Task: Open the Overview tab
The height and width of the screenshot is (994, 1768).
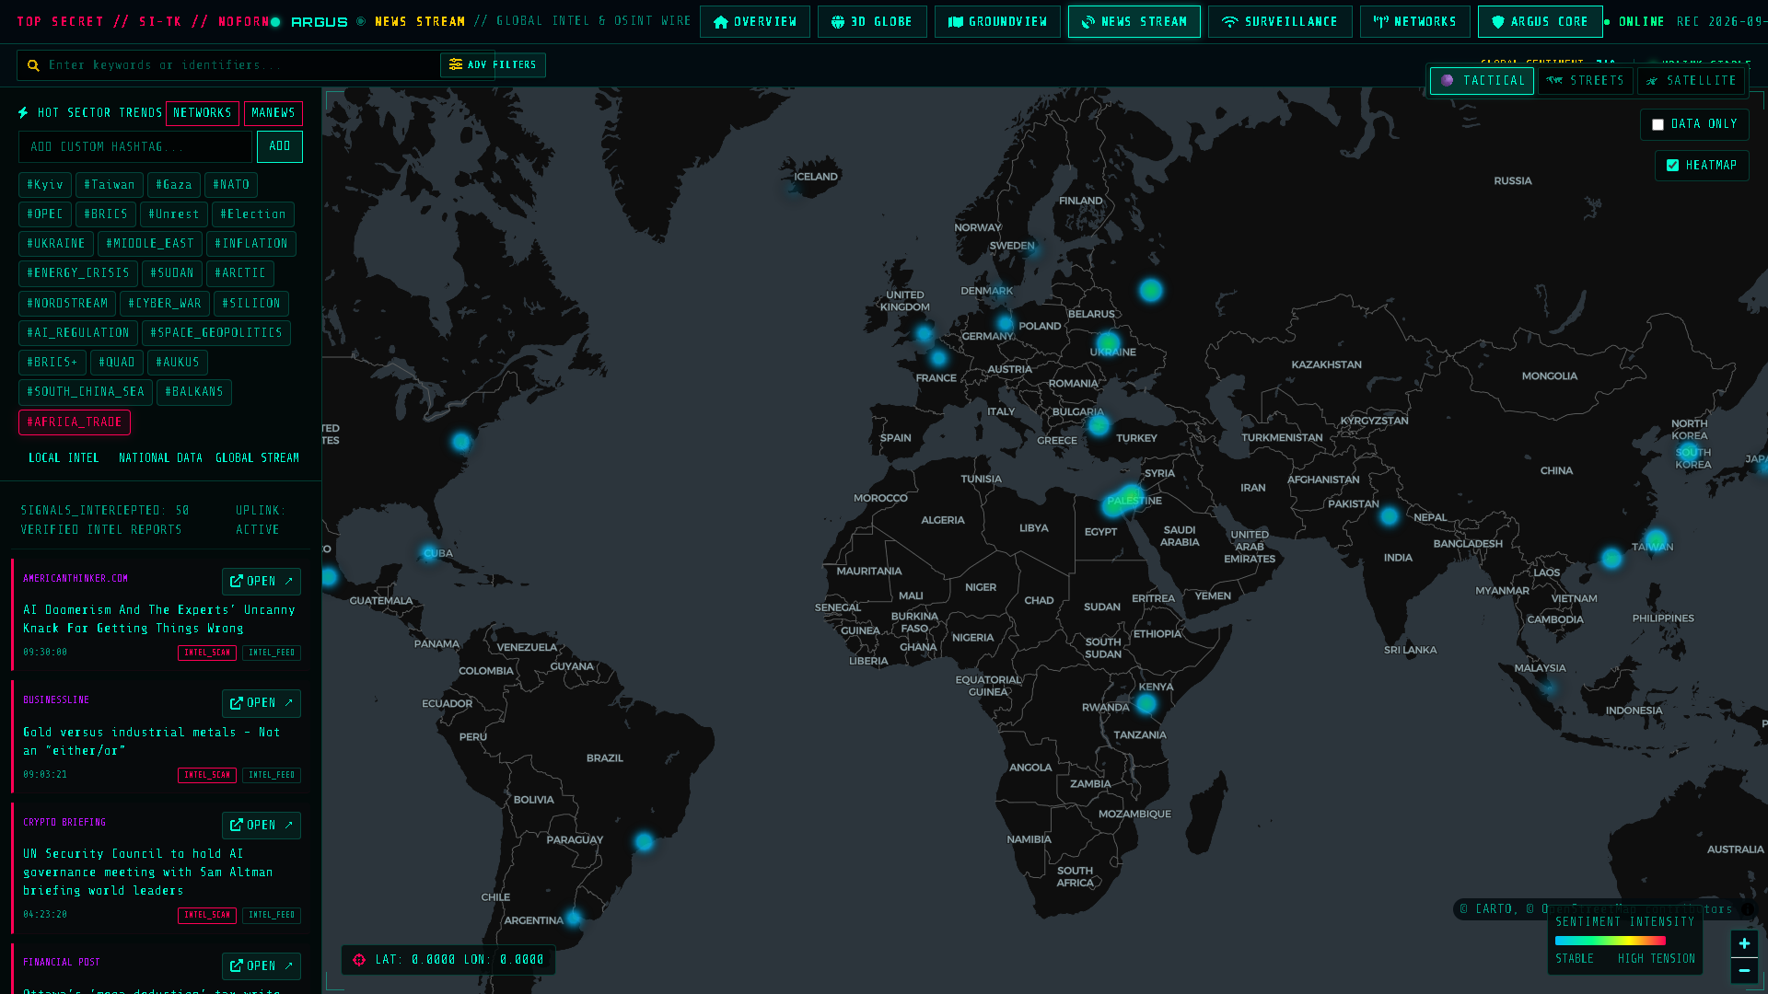Action: coord(754,22)
